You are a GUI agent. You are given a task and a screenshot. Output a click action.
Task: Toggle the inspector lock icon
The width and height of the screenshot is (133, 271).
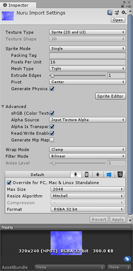(x=123, y=6)
